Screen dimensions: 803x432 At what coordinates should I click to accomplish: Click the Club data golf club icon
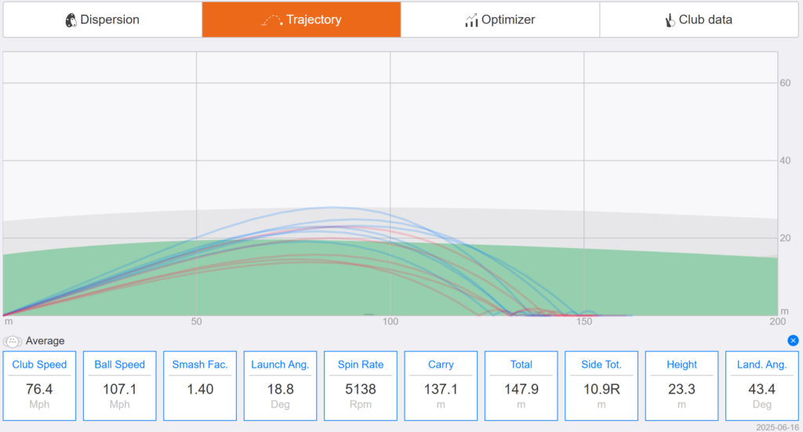670,20
